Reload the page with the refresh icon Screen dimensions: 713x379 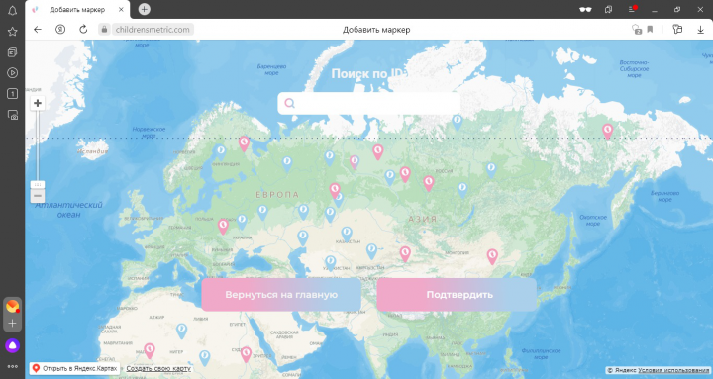click(83, 30)
